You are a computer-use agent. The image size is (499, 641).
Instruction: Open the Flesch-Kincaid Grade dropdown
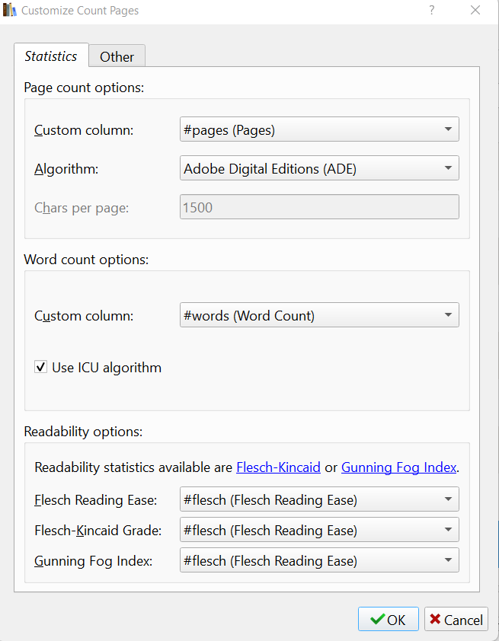(319, 530)
